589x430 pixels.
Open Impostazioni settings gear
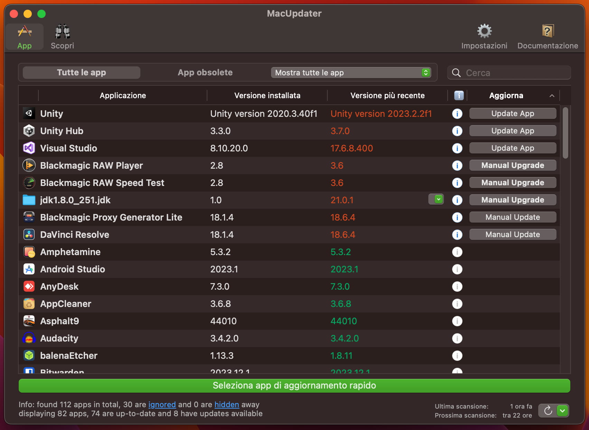pos(484,31)
